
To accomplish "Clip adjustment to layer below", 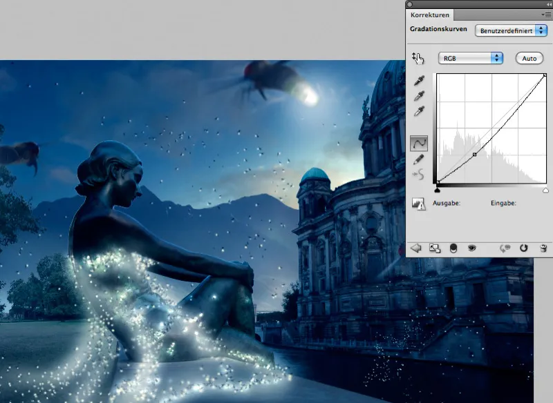I will pos(453,248).
